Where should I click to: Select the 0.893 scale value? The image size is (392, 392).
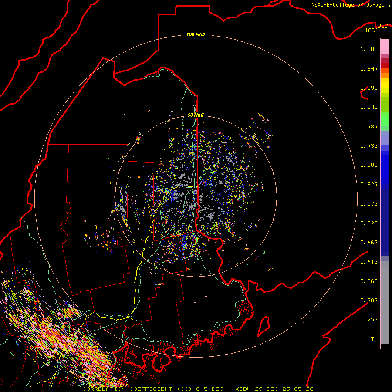tap(369, 88)
